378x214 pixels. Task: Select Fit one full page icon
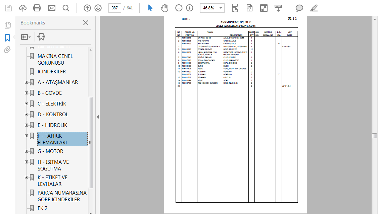(x=249, y=8)
